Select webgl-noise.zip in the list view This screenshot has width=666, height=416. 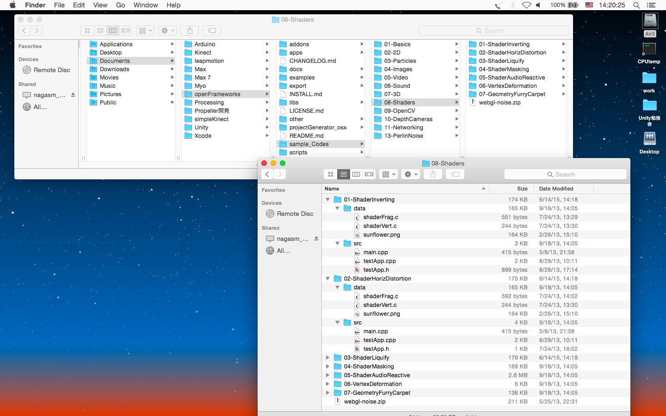(364, 402)
